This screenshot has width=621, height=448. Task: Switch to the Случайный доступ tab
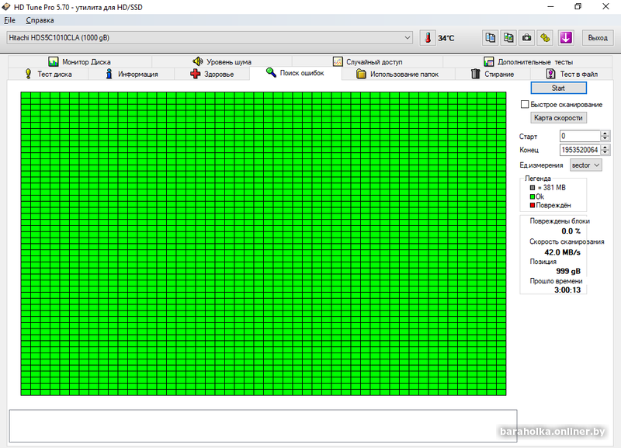click(x=367, y=61)
